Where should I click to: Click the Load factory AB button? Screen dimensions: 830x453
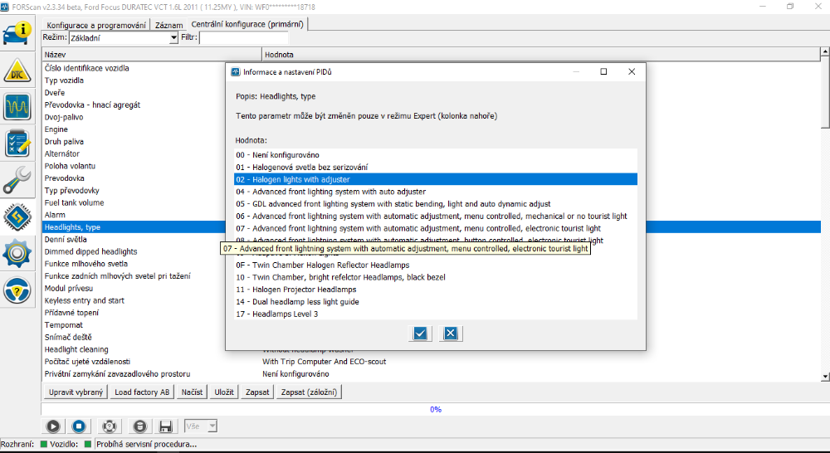pyautogui.click(x=142, y=392)
